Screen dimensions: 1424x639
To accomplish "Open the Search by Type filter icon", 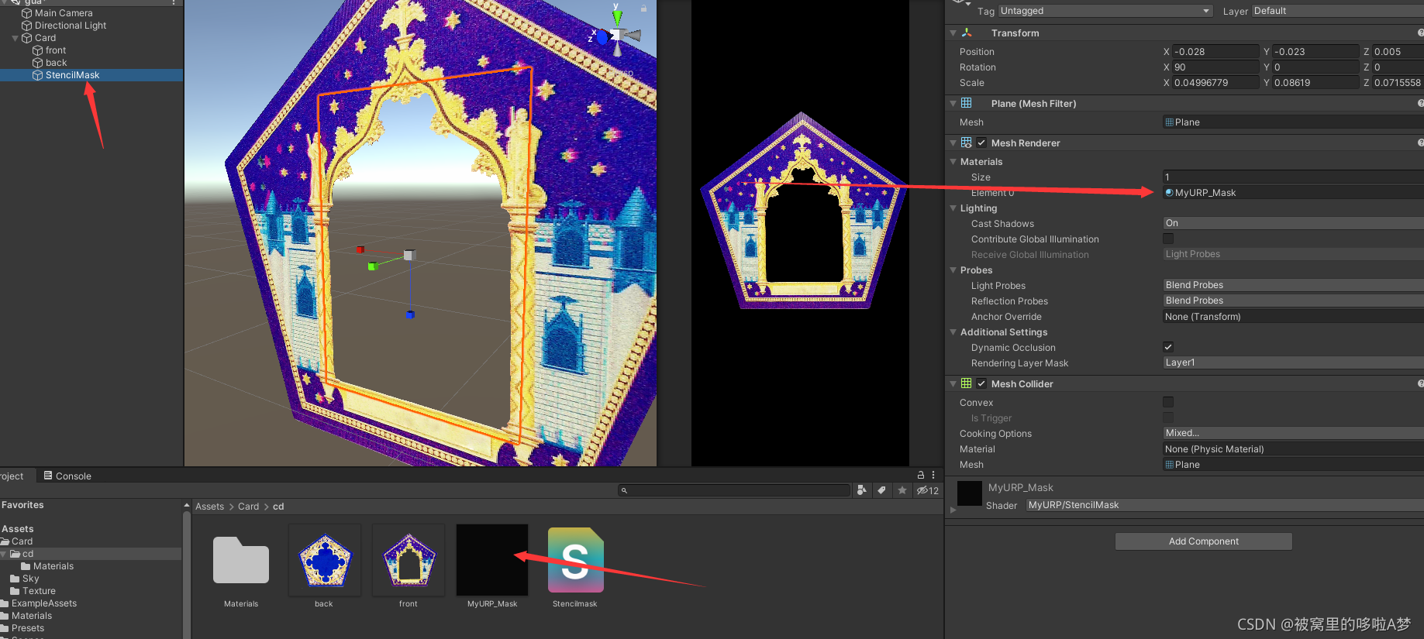I will point(861,490).
